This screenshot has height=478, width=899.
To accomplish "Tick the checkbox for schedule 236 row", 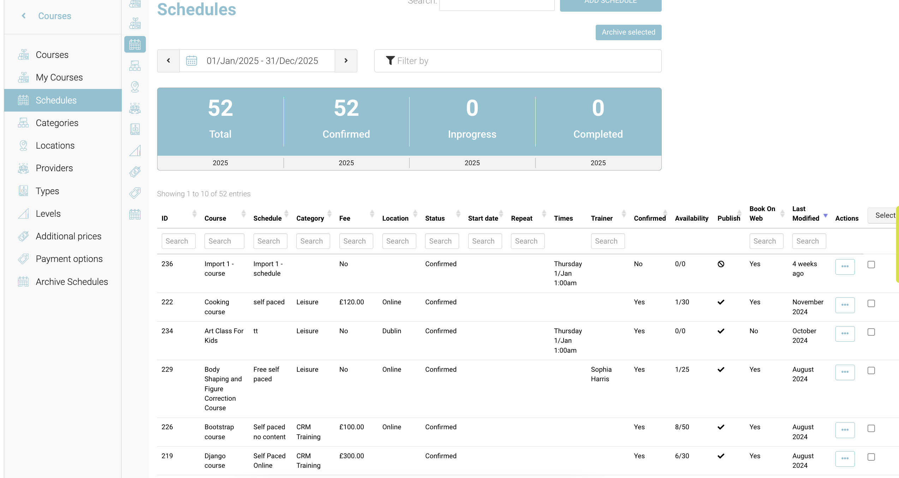I will (x=871, y=265).
